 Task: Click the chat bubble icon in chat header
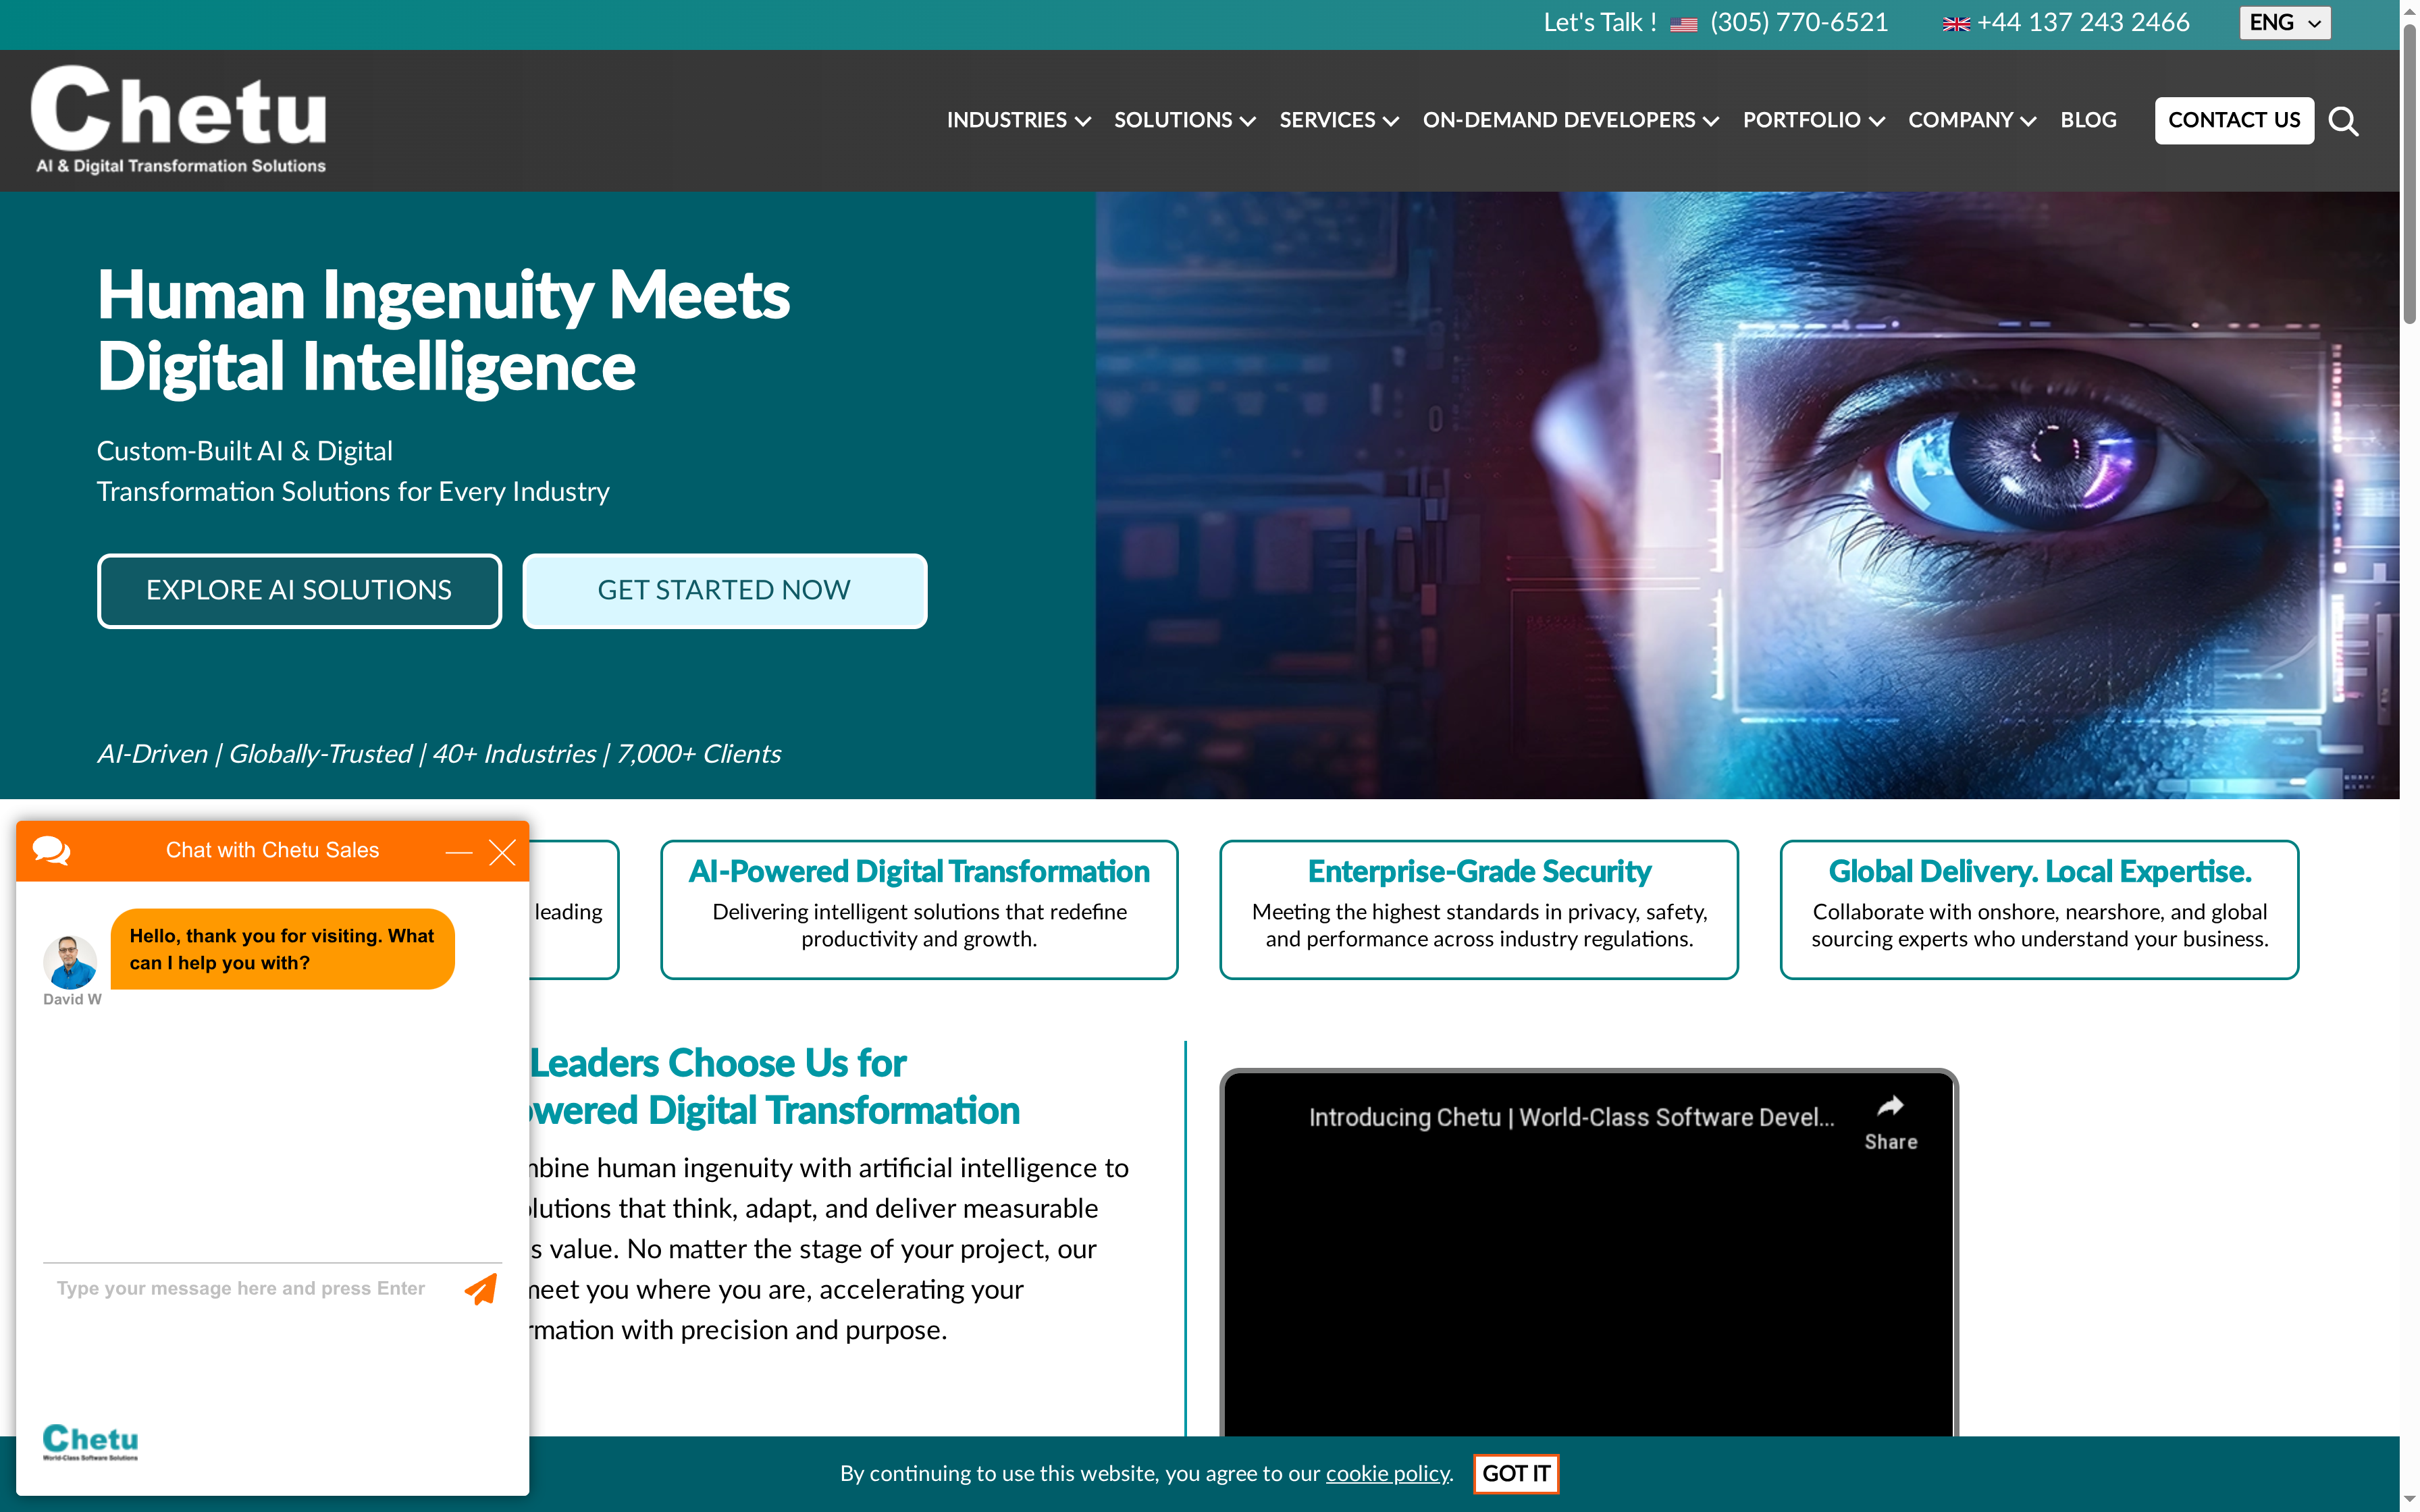click(51, 851)
